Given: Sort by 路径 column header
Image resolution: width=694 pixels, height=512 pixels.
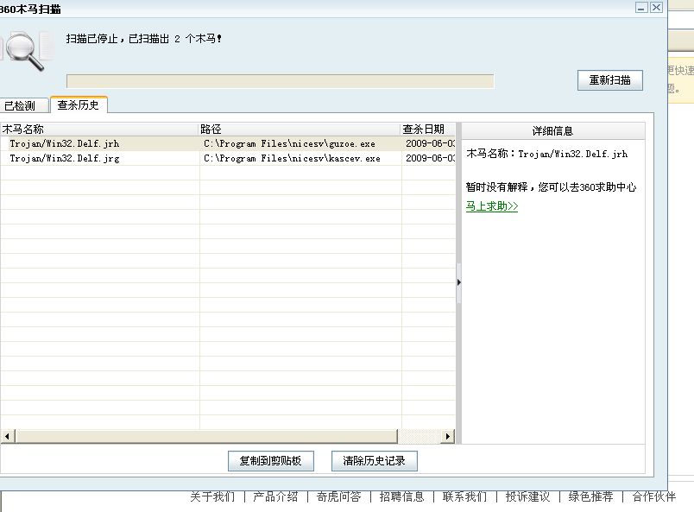Looking at the screenshot, I should click(300, 130).
